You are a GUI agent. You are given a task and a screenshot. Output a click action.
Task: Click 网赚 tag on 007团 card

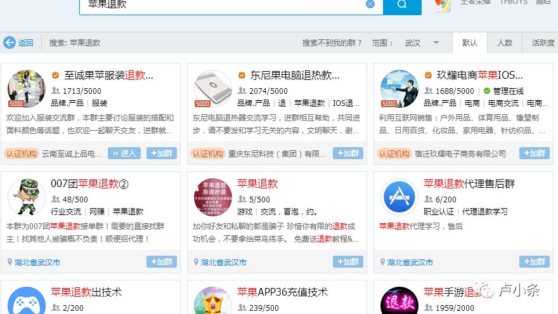point(97,211)
